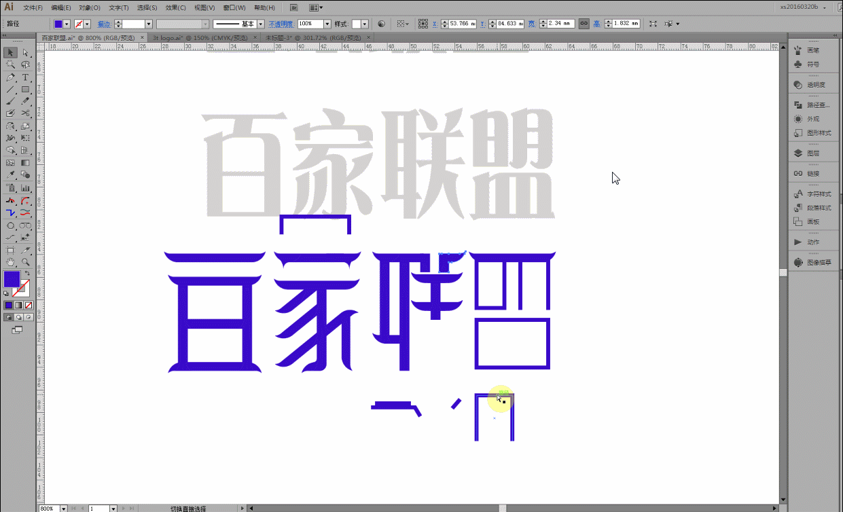Click the X coordinate label link
843x512 pixels.
click(435, 24)
